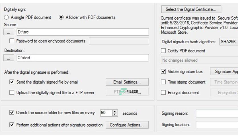The image size is (238, 138).
Task: Click the Source browse '...' button
Action: 9,32
